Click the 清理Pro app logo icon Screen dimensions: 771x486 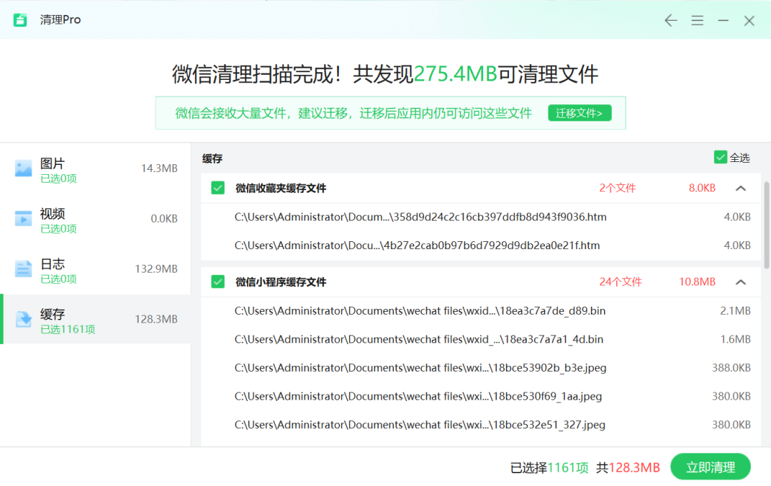(x=20, y=20)
